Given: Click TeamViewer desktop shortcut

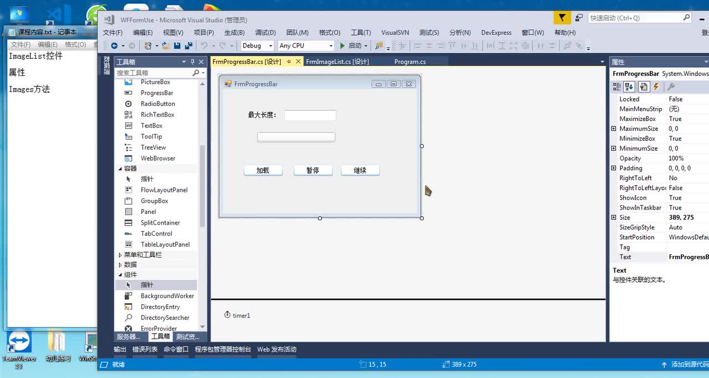Looking at the screenshot, I should [x=18, y=349].
